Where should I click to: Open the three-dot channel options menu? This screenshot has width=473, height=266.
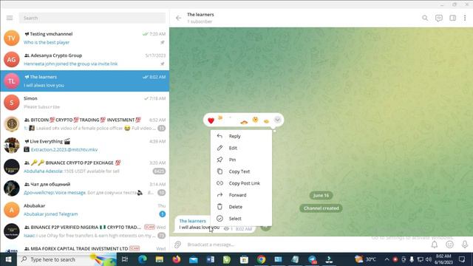pos(465,18)
